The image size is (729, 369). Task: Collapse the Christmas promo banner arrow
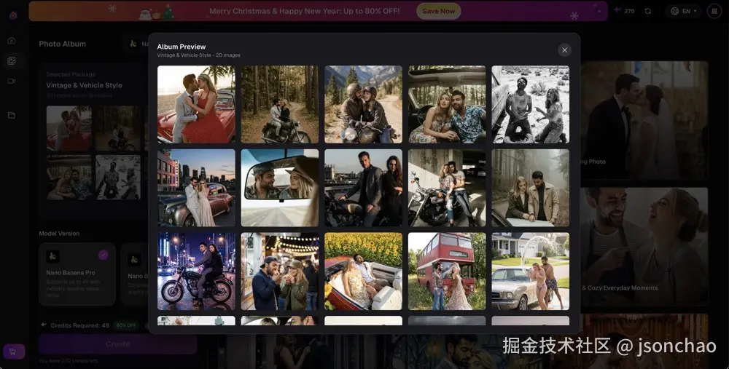(x=599, y=11)
